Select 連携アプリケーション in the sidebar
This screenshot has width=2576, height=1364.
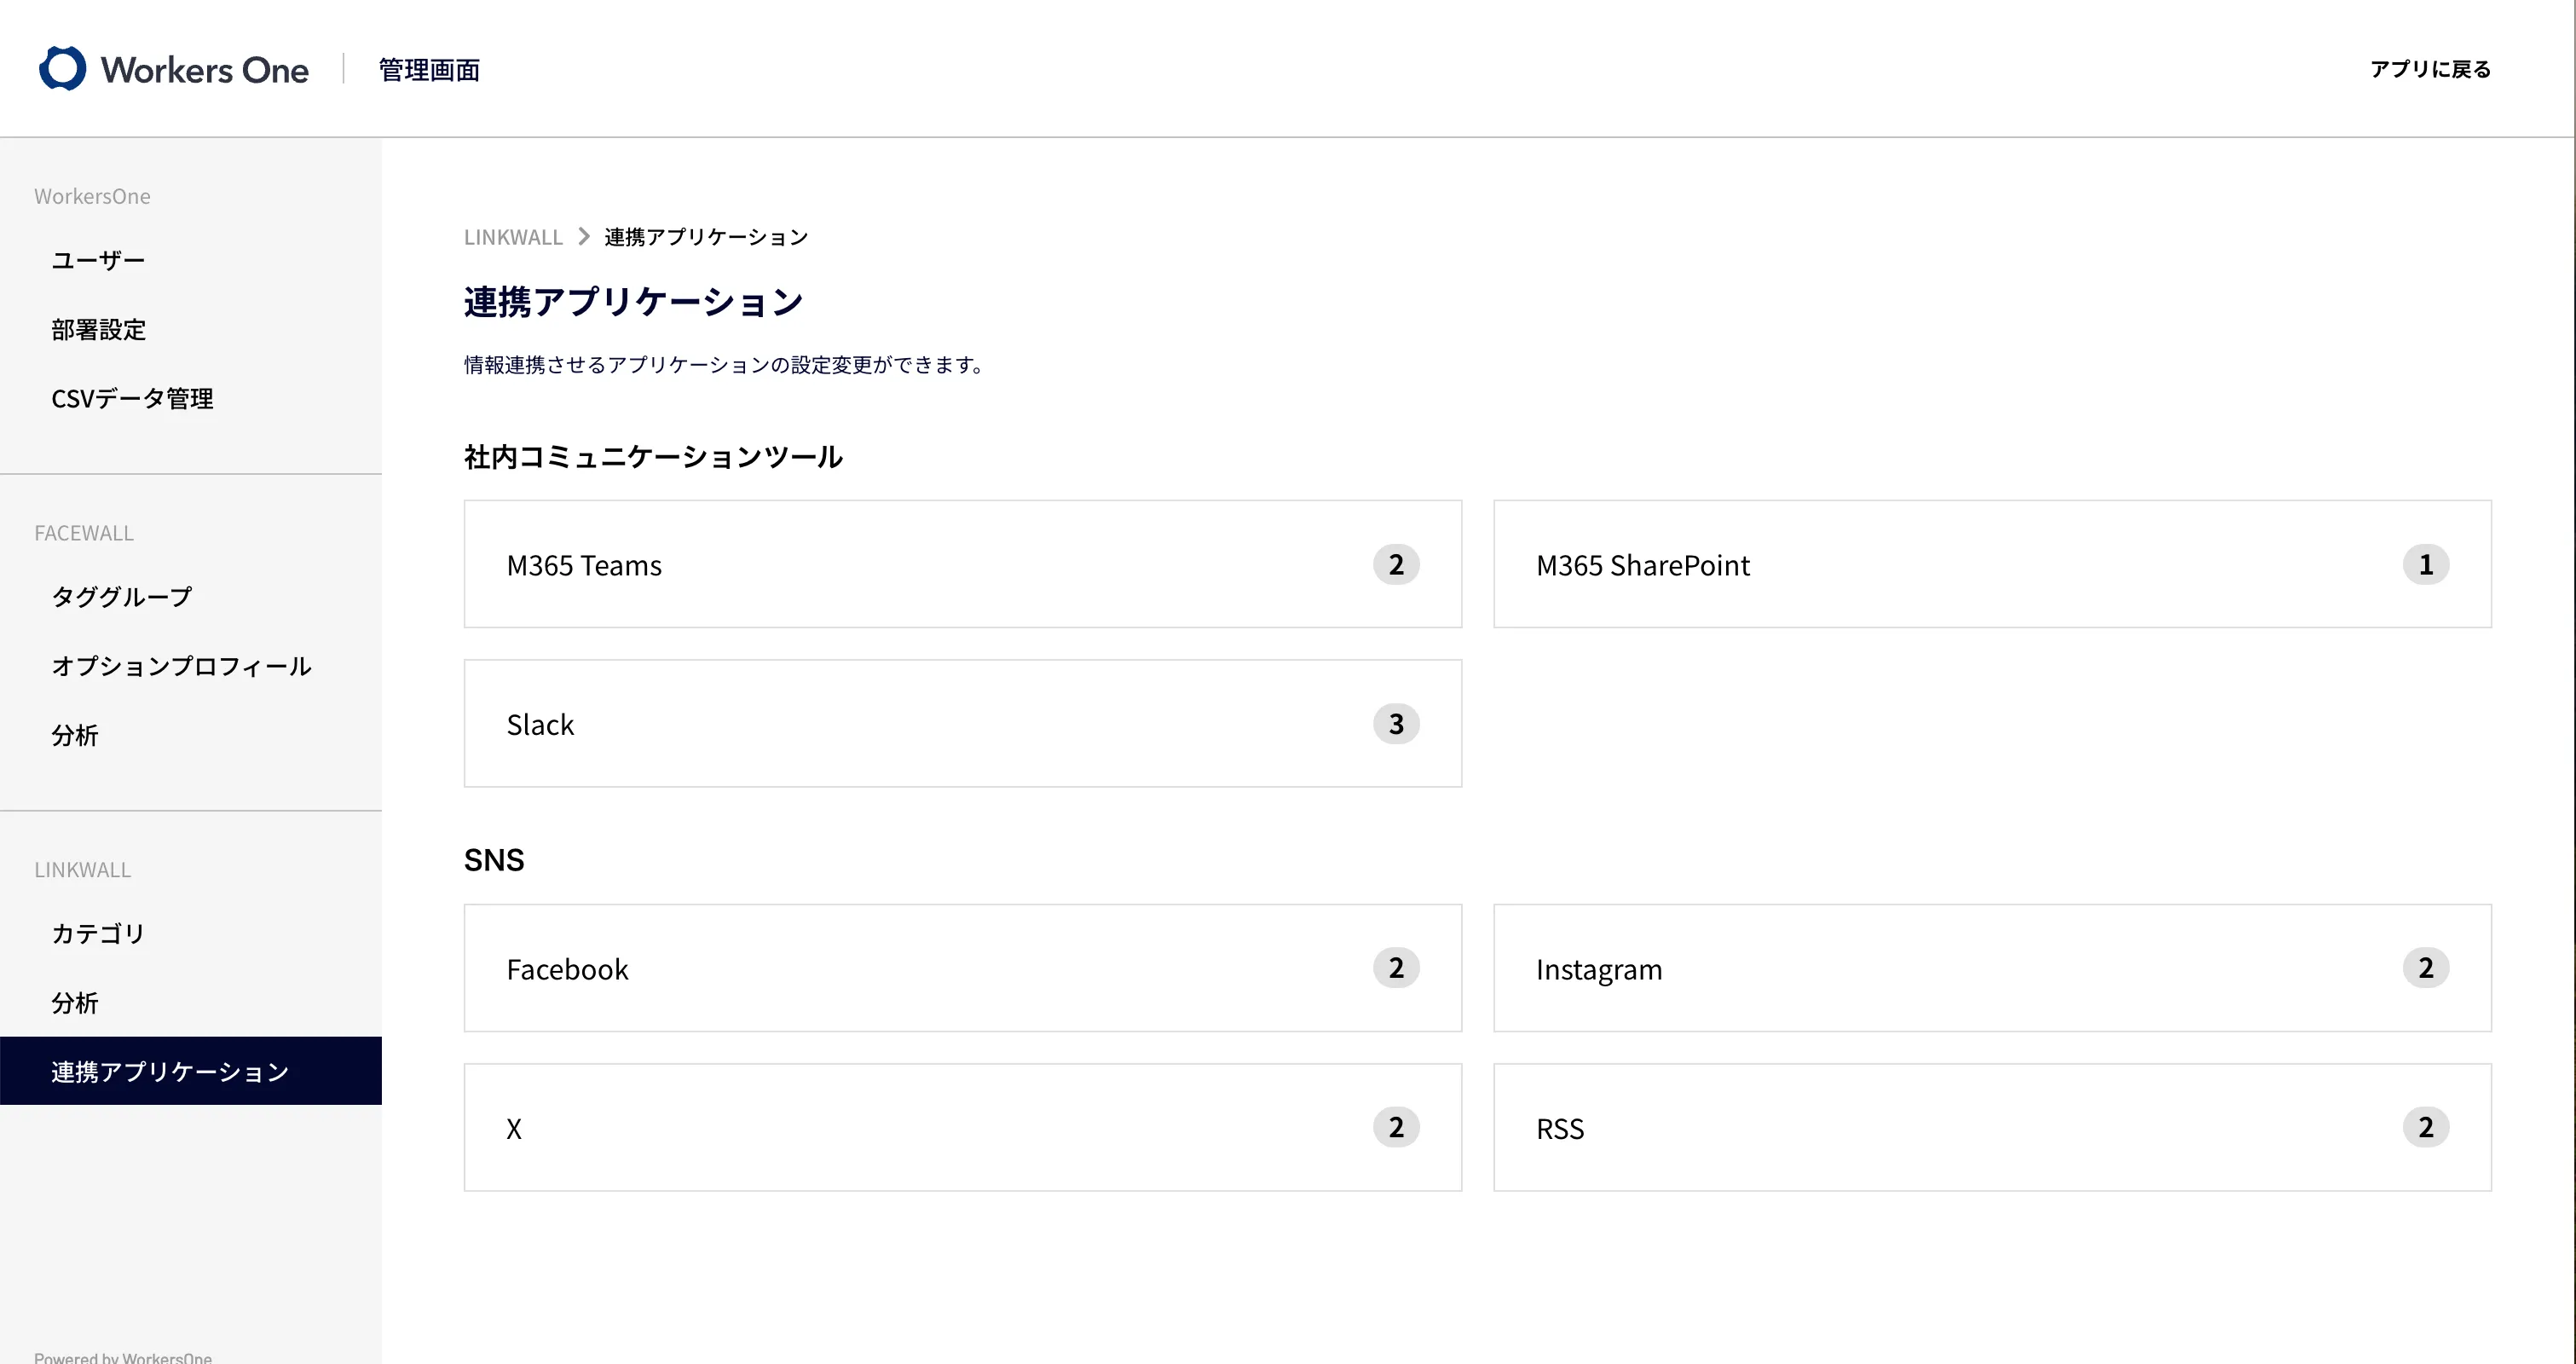pos(191,1071)
